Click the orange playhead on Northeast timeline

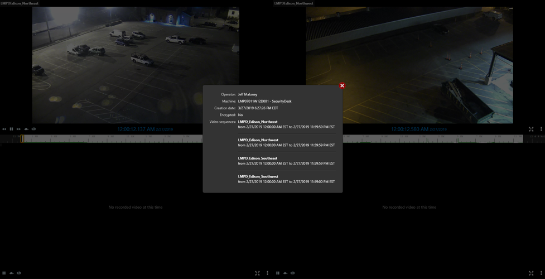pos(22,138)
